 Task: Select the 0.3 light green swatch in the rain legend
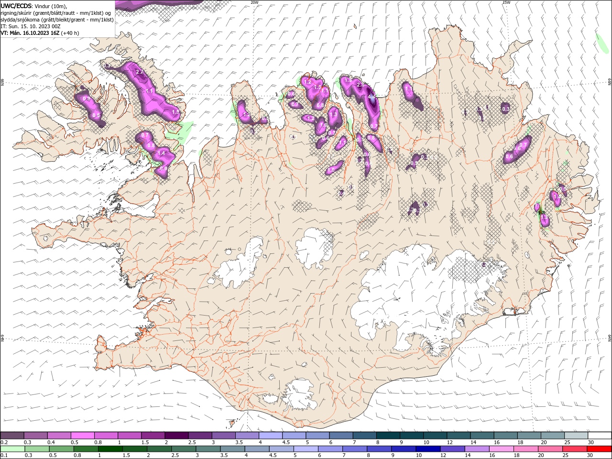(x=37, y=449)
